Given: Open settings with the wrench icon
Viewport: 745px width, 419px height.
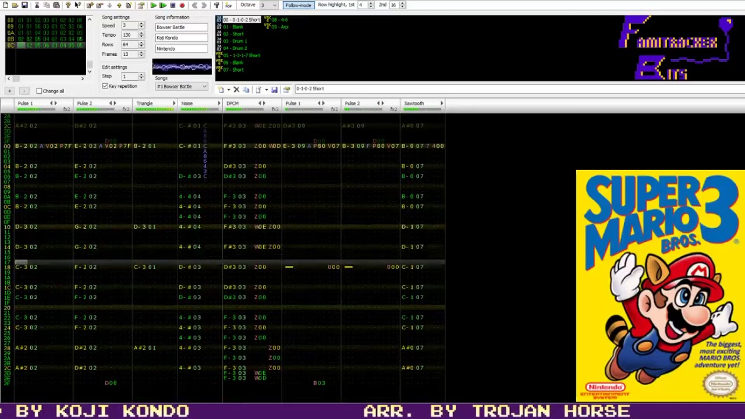Looking at the screenshot, I should tap(217, 5).
